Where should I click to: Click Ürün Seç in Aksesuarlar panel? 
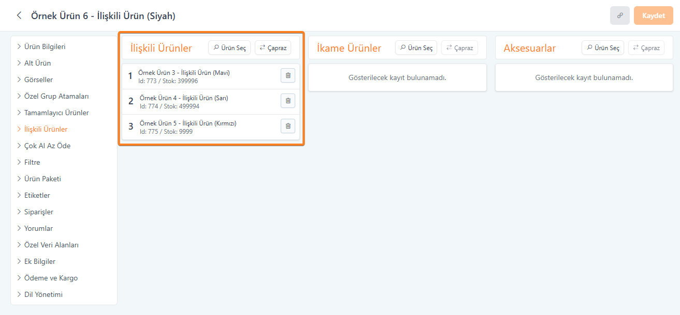(x=603, y=48)
